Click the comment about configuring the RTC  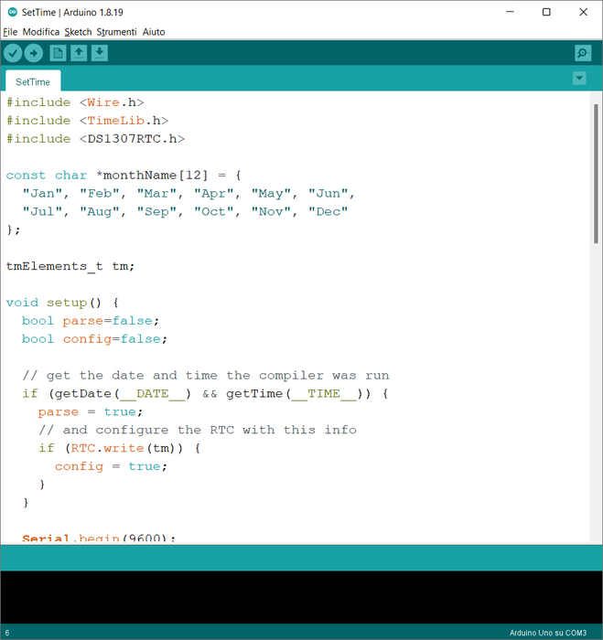coord(198,430)
